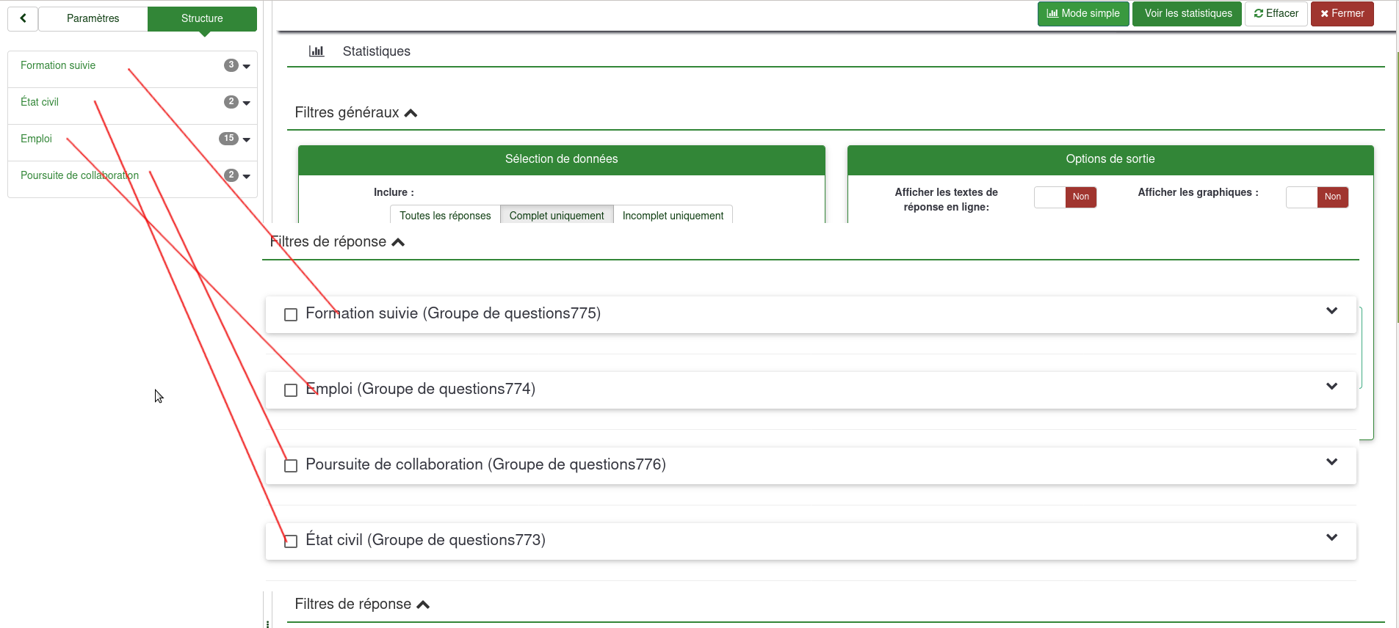Select the Structure tab
This screenshot has height=628, width=1399.
pos(202,18)
